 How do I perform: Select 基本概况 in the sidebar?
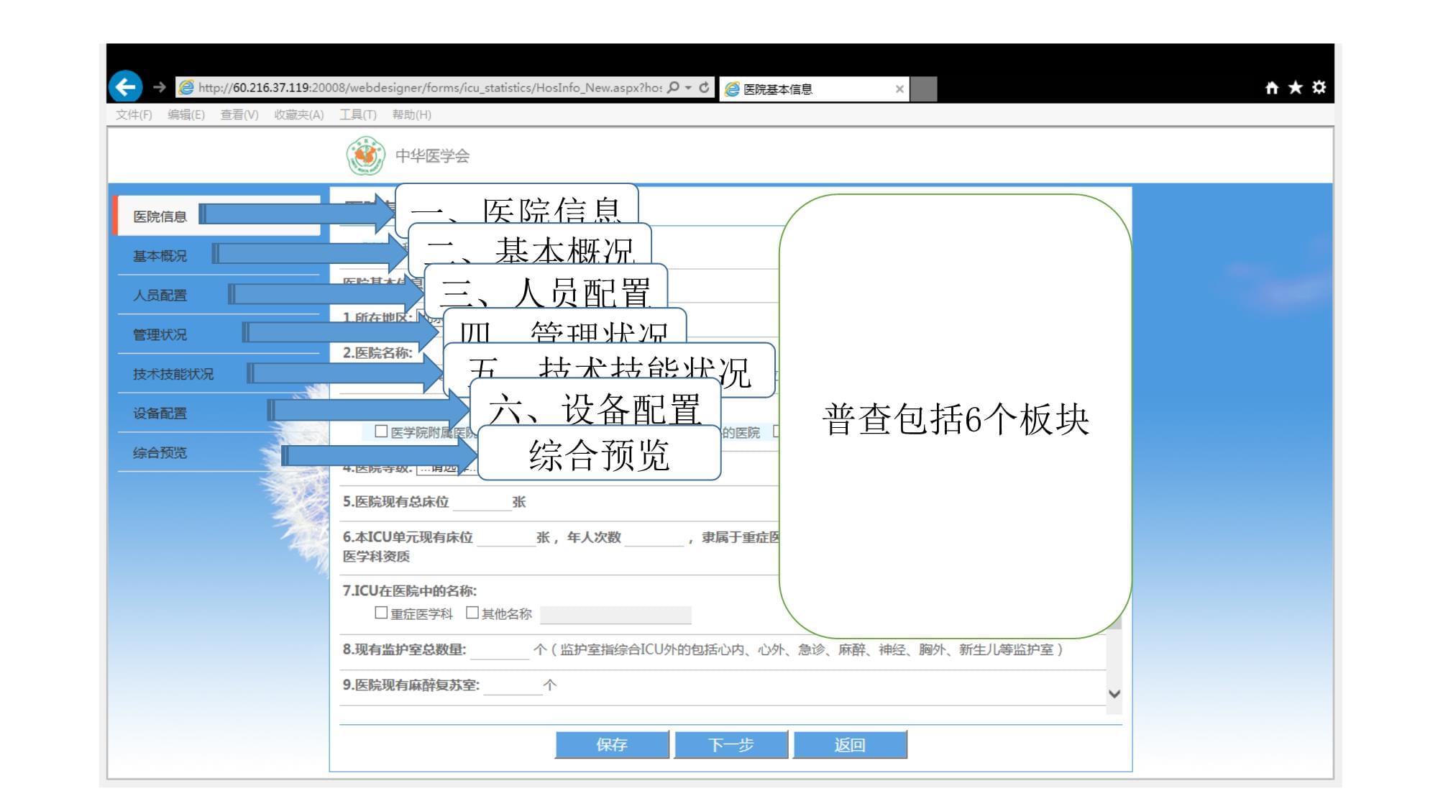[160, 256]
